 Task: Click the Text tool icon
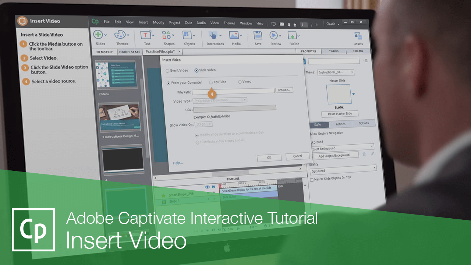pos(146,35)
